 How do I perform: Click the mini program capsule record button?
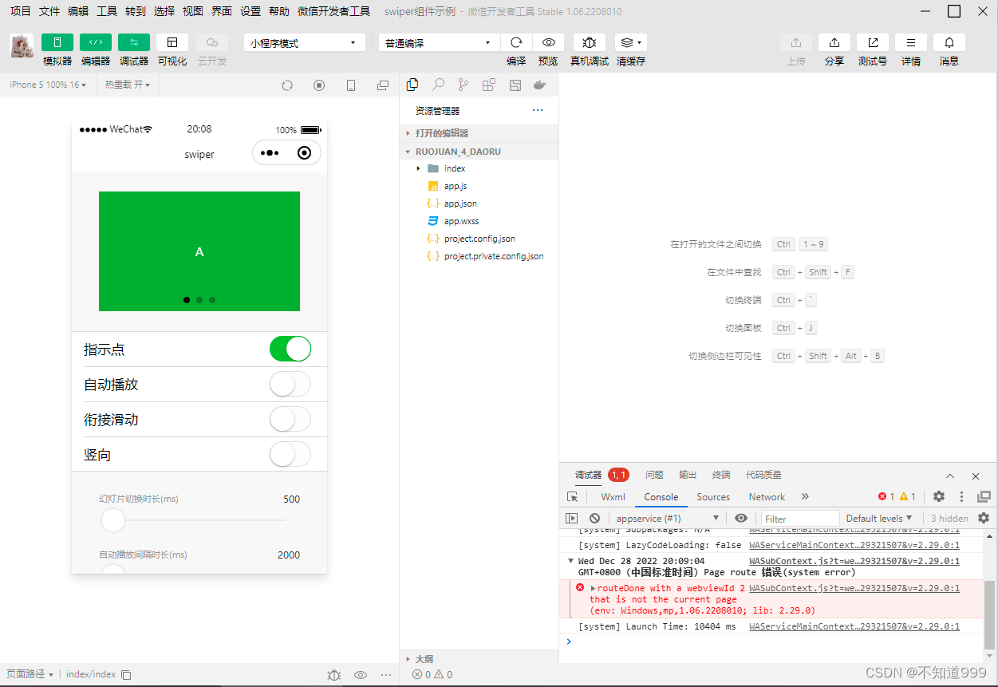304,153
